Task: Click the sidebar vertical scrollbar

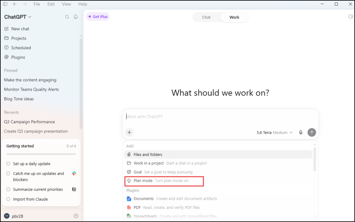Action: (81, 84)
